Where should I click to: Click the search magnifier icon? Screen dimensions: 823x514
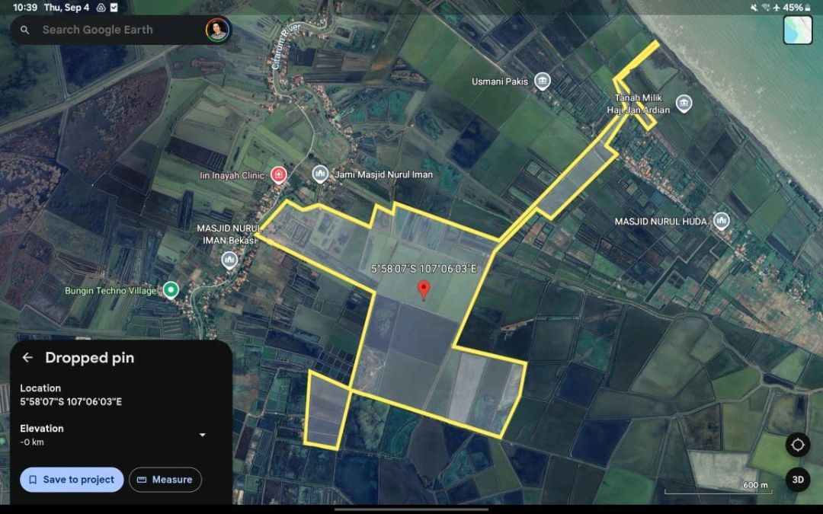tap(25, 30)
